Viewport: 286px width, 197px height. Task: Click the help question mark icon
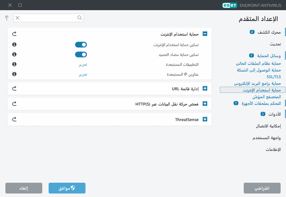pyautogui.click(x=6, y=18)
